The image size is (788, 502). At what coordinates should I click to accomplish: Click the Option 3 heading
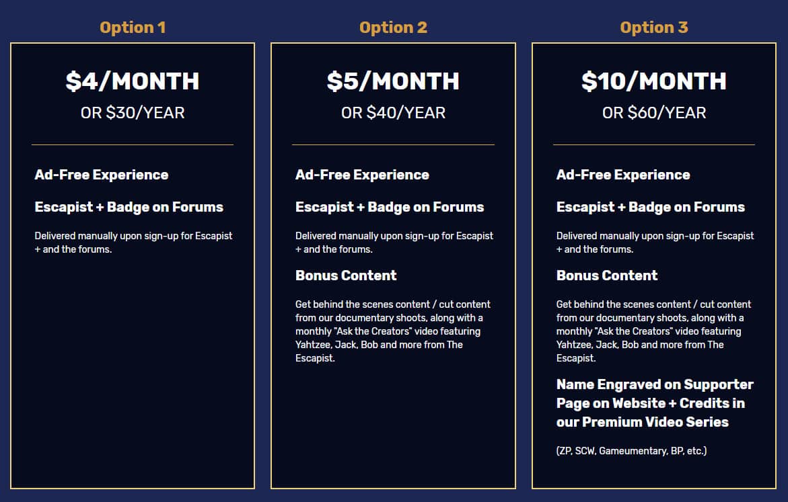(653, 28)
